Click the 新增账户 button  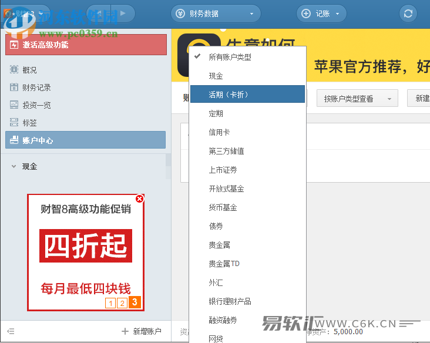[x=141, y=332]
